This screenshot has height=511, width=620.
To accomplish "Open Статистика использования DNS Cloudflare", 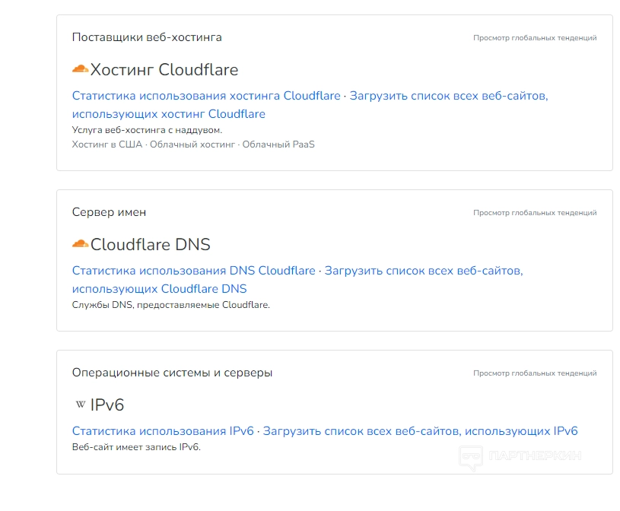I will coord(193,271).
